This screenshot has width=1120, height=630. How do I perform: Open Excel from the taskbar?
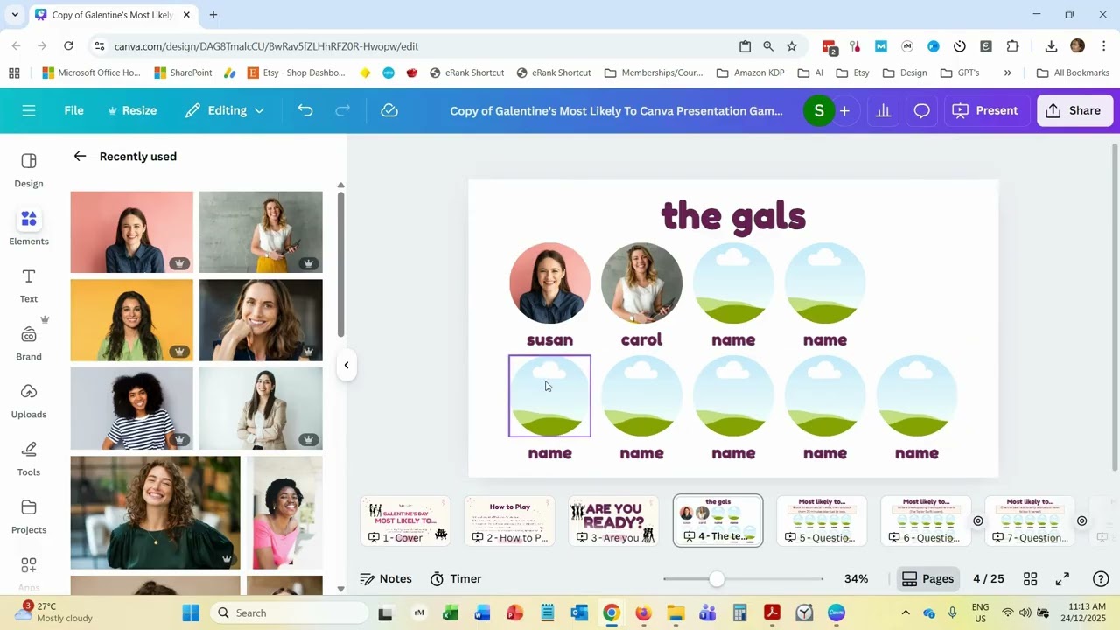tap(451, 612)
